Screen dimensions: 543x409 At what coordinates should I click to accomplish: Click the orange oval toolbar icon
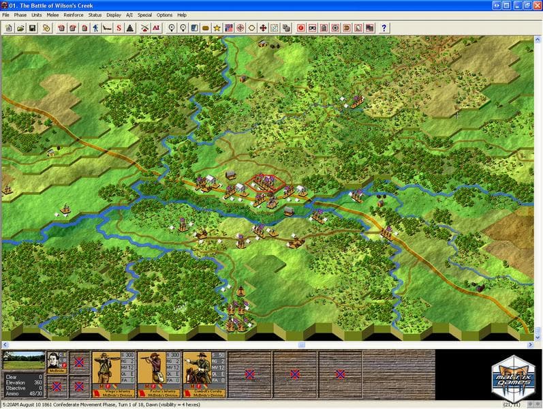(205, 28)
